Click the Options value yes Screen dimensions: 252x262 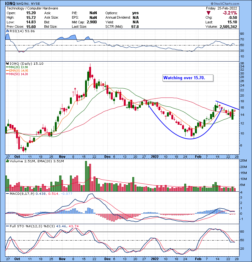tap(135, 13)
